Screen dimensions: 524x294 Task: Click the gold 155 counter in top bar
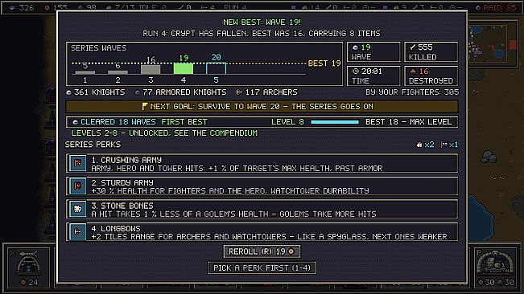pos(56,7)
